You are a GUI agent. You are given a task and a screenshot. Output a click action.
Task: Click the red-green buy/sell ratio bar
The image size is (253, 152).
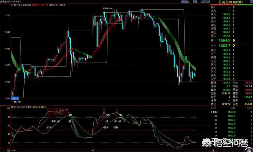click(232, 5)
